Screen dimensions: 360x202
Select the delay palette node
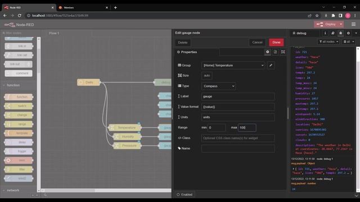(x=19, y=142)
